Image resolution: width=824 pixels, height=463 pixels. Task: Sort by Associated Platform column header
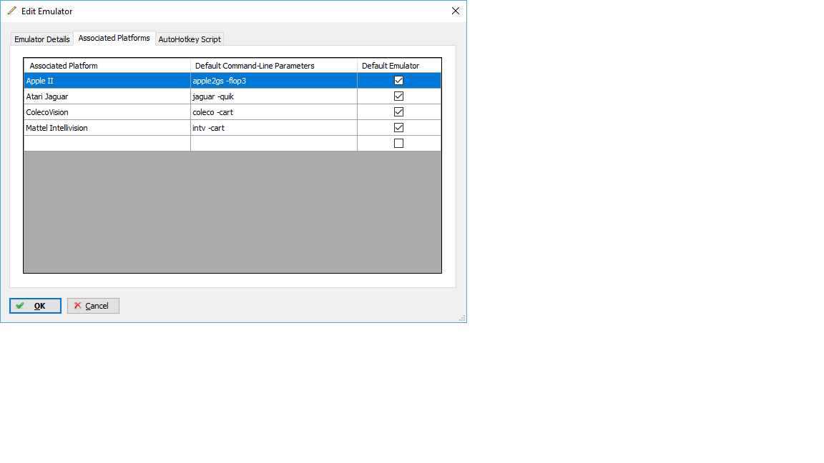point(107,66)
